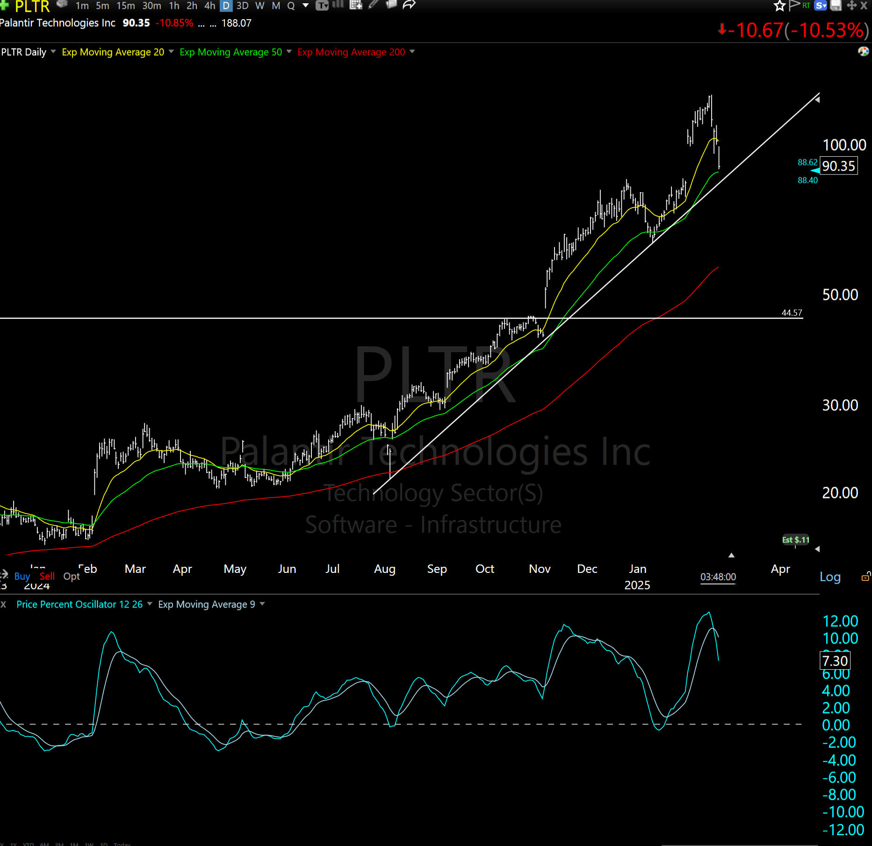Viewport: 872px width, 846px height.
Task: Click the Exp Moving Average 20 label
Action: (113, 52)
